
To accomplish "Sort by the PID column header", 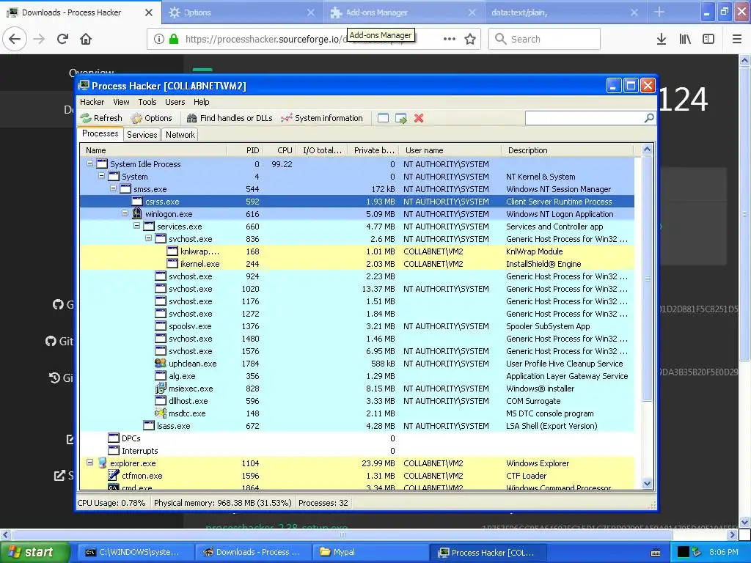I will point(245,150).
